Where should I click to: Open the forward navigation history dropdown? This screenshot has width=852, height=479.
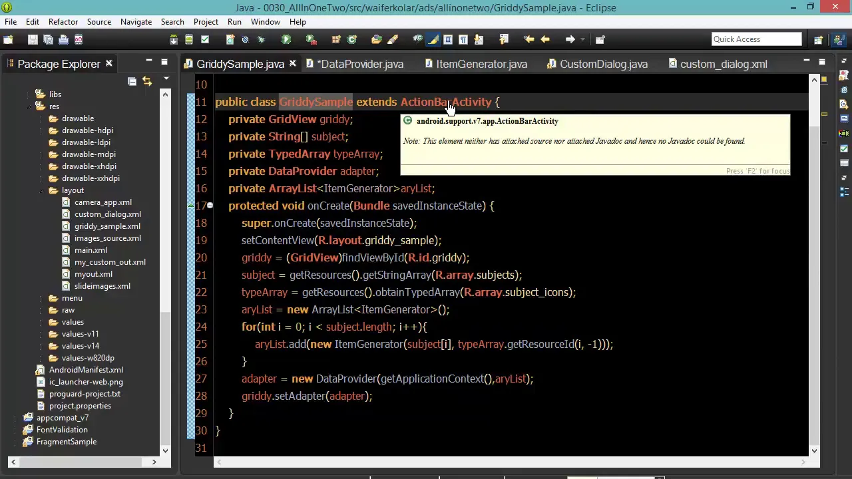tap(582, 39)
